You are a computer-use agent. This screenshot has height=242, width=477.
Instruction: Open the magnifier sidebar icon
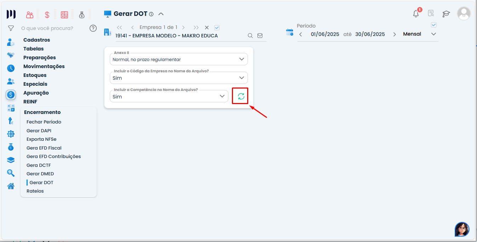pyautogui.click(x=11, y=173)
